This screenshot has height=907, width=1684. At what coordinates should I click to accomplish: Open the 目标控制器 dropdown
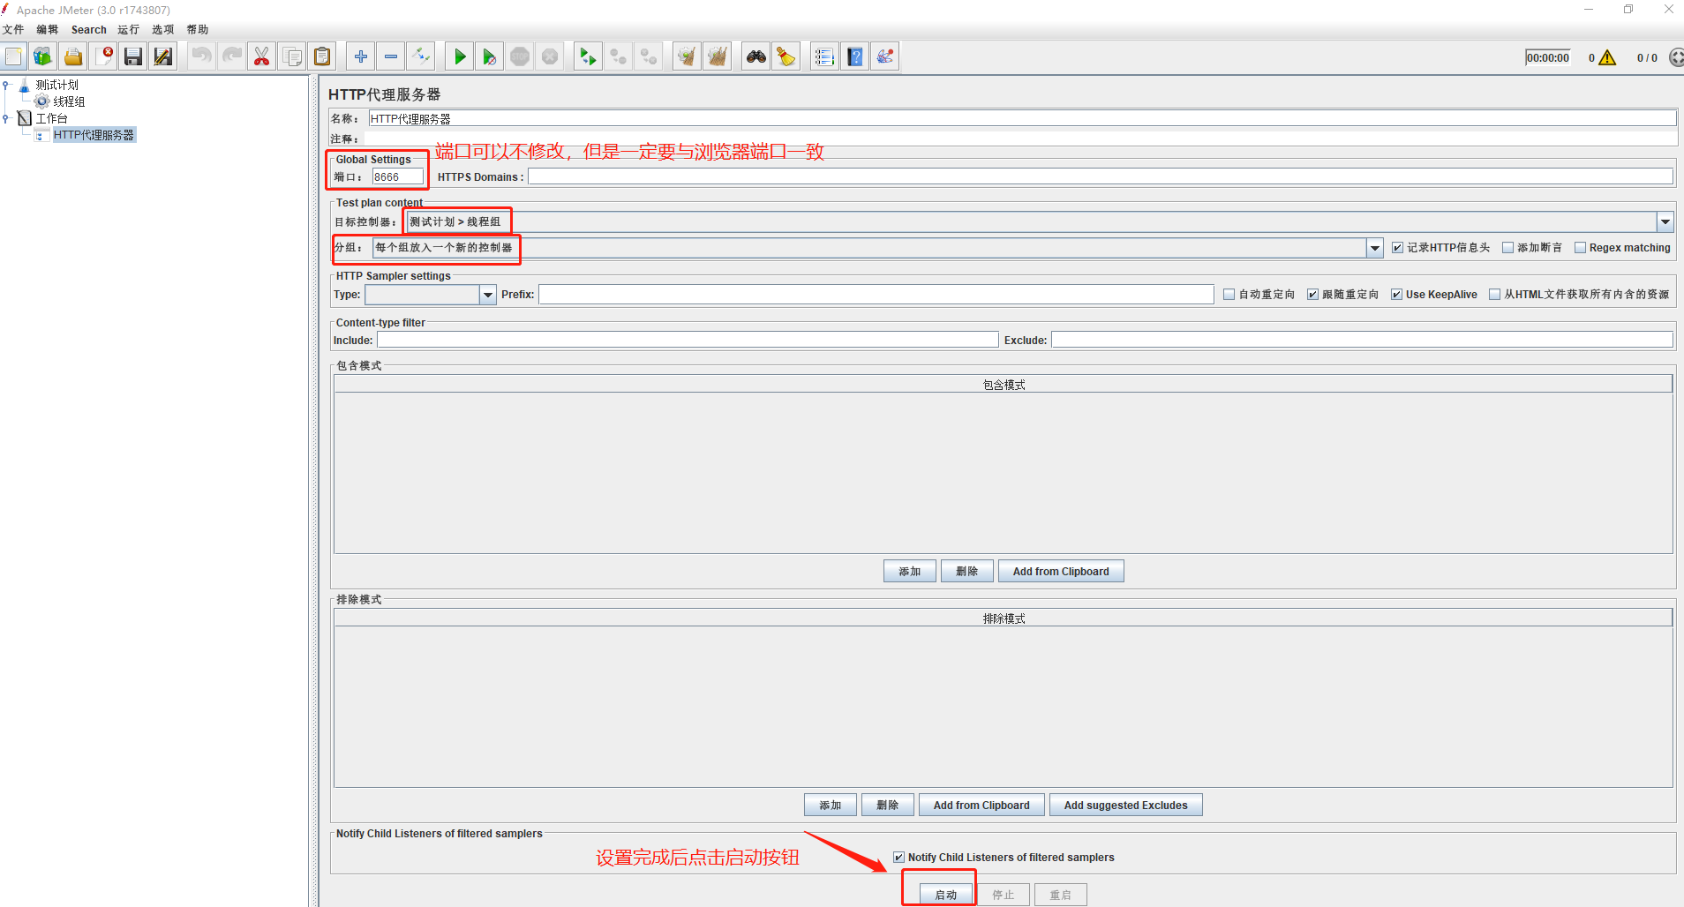1665,222
